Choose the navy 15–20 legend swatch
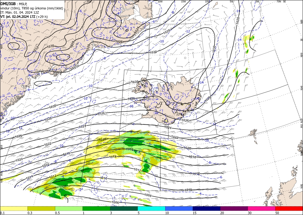Viewport: 303px width, 215px height. [x=207, y=208]
